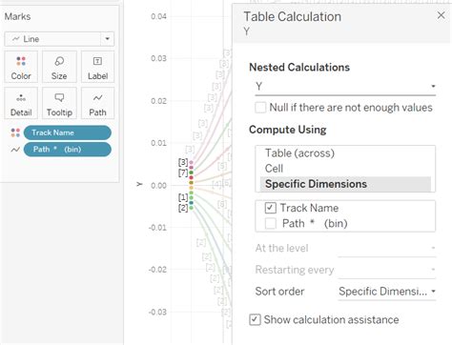Screen dimensions: 452x345
Task: Uncheck the Track Name dimension checkbox
Action: pos(271,208)
